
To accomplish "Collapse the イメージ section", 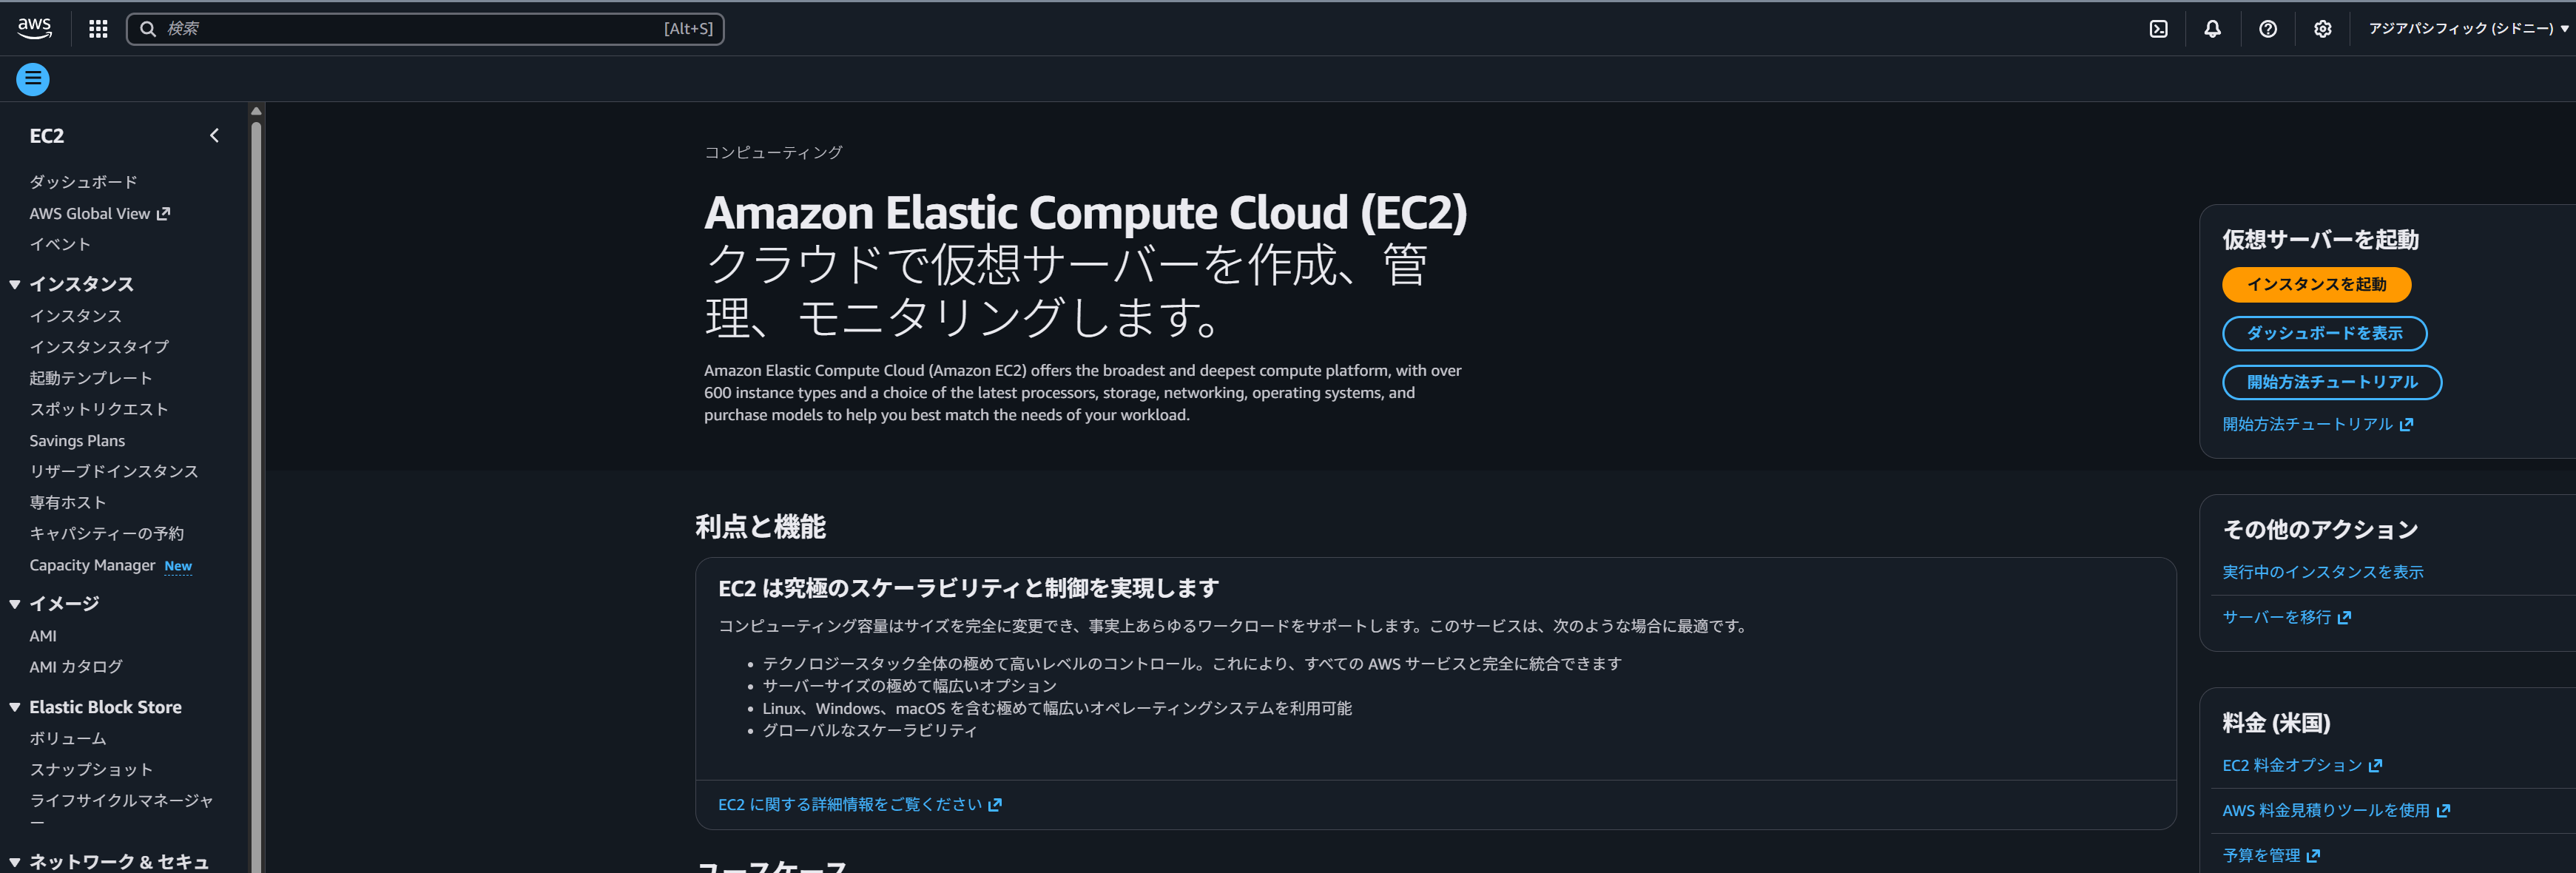I will click(14, 604).
